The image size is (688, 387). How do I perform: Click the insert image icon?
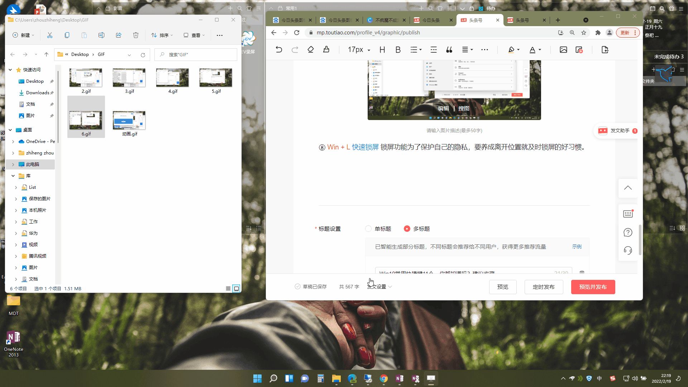click(x=563, y=50)
